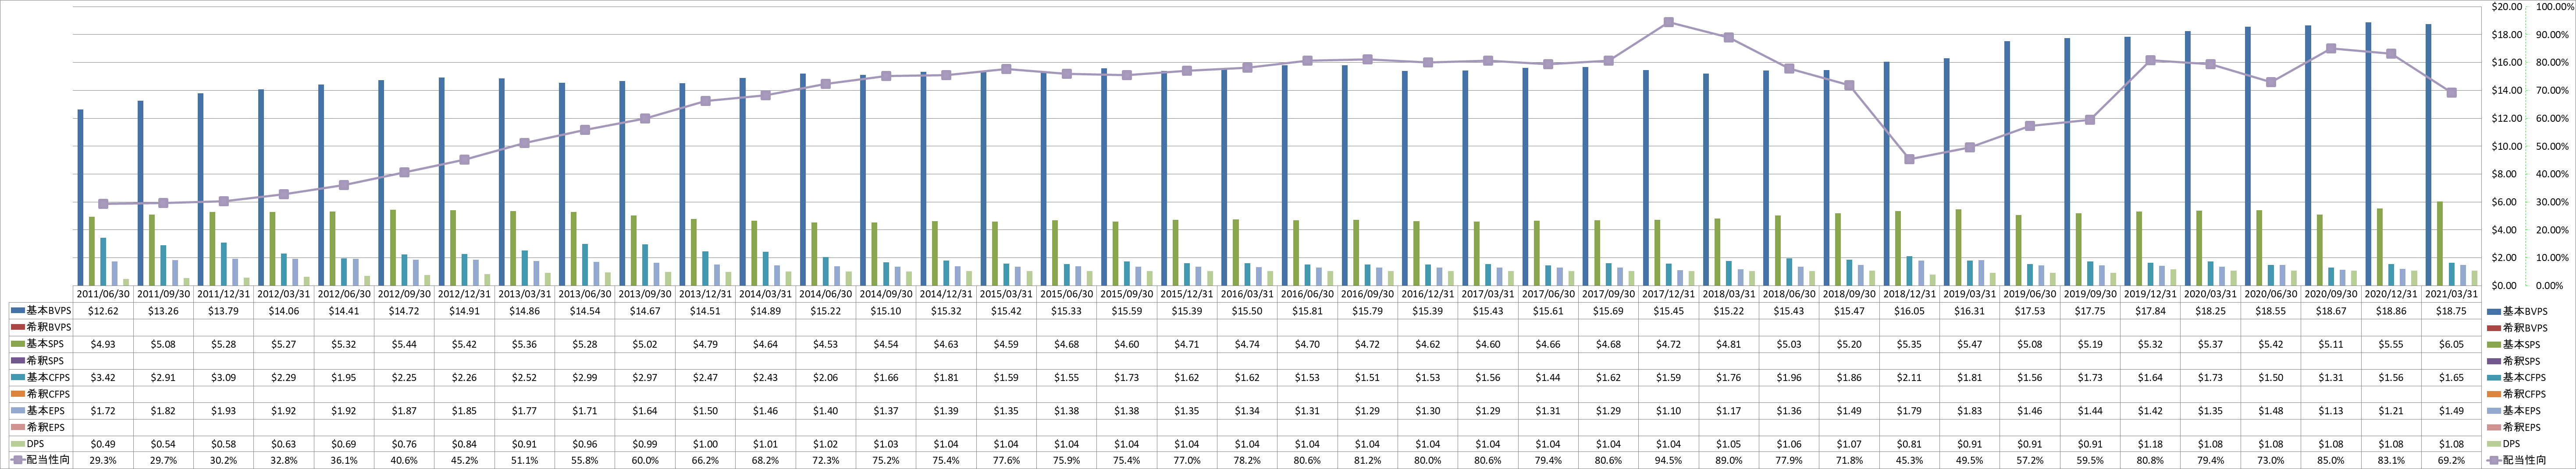Select the 2013/09/30 date column header
The width and height of the screenshot is (2576, 469).
(645, 294)
